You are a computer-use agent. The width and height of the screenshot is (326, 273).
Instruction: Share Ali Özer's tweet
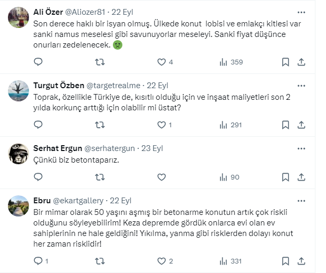tap(301, 62)
